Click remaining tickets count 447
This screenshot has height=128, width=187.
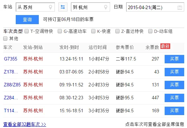156,98
